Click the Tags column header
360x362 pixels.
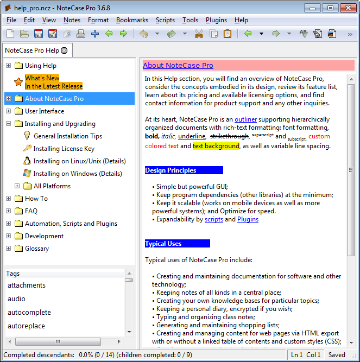pos(65,274)
